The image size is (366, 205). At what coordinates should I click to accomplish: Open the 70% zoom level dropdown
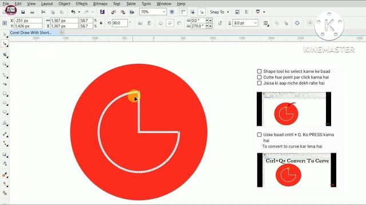point(164,12)
